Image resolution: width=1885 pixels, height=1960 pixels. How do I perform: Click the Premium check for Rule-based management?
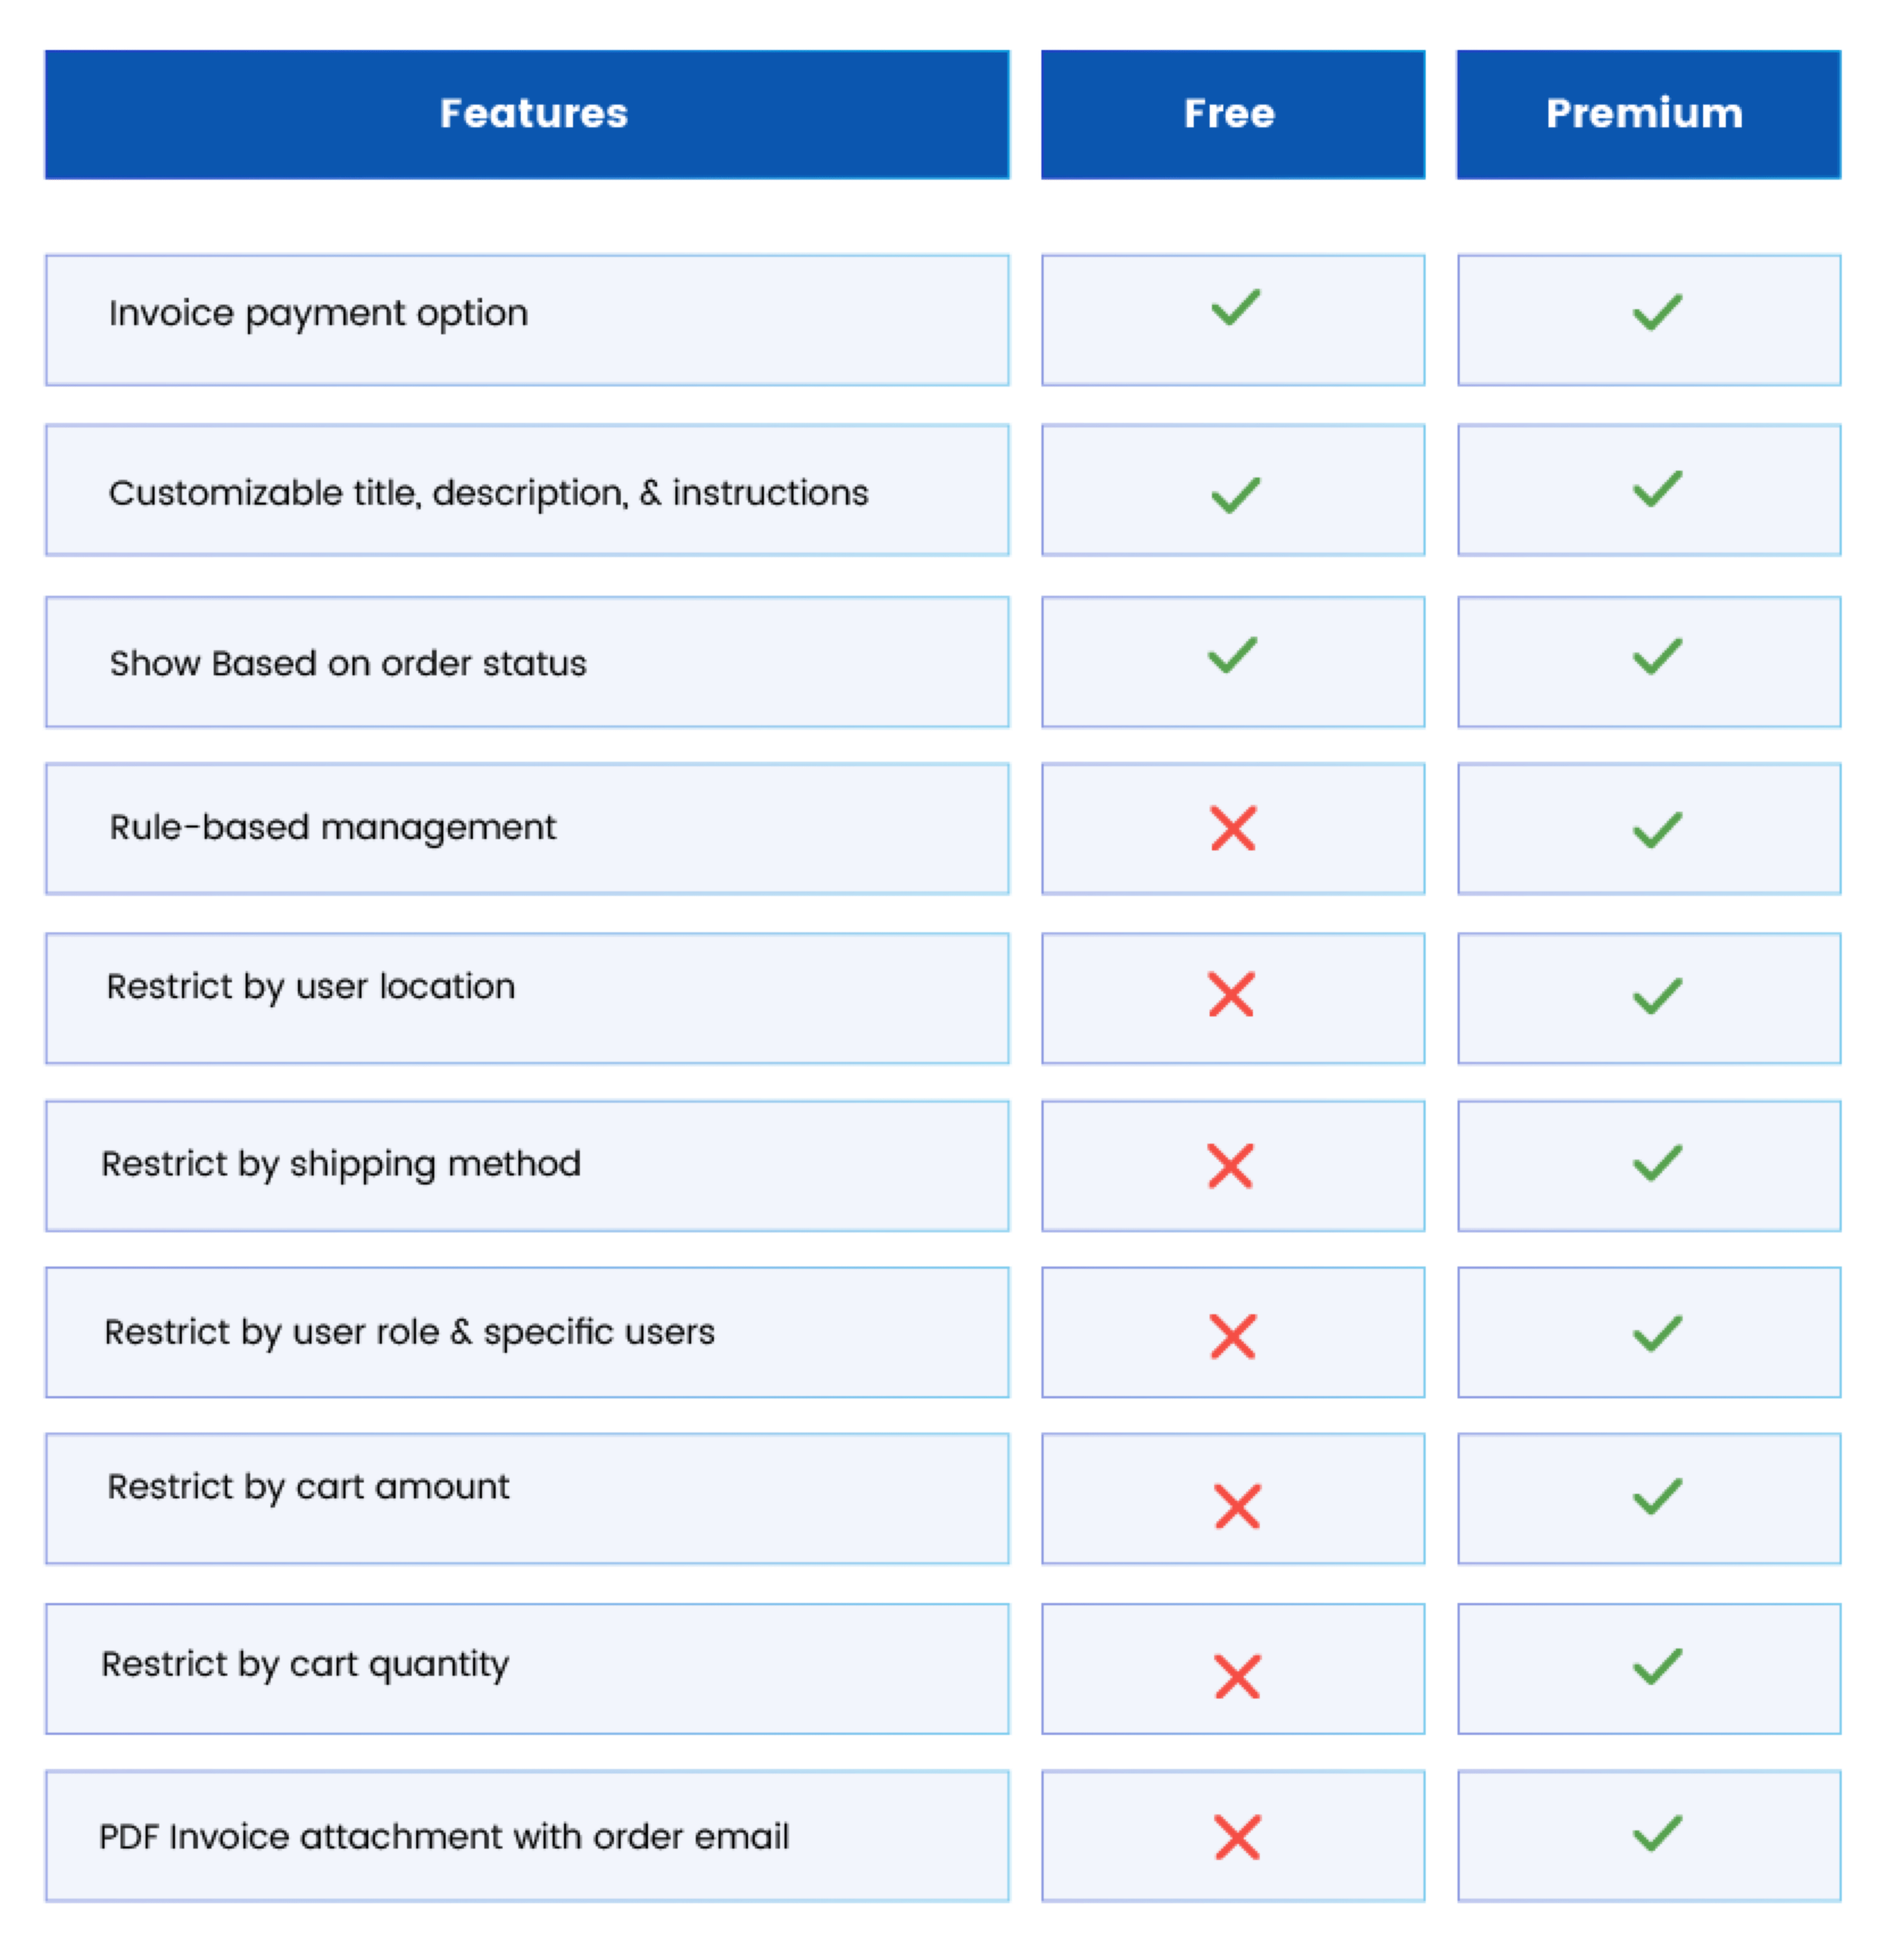click(x=1657, y=830)
